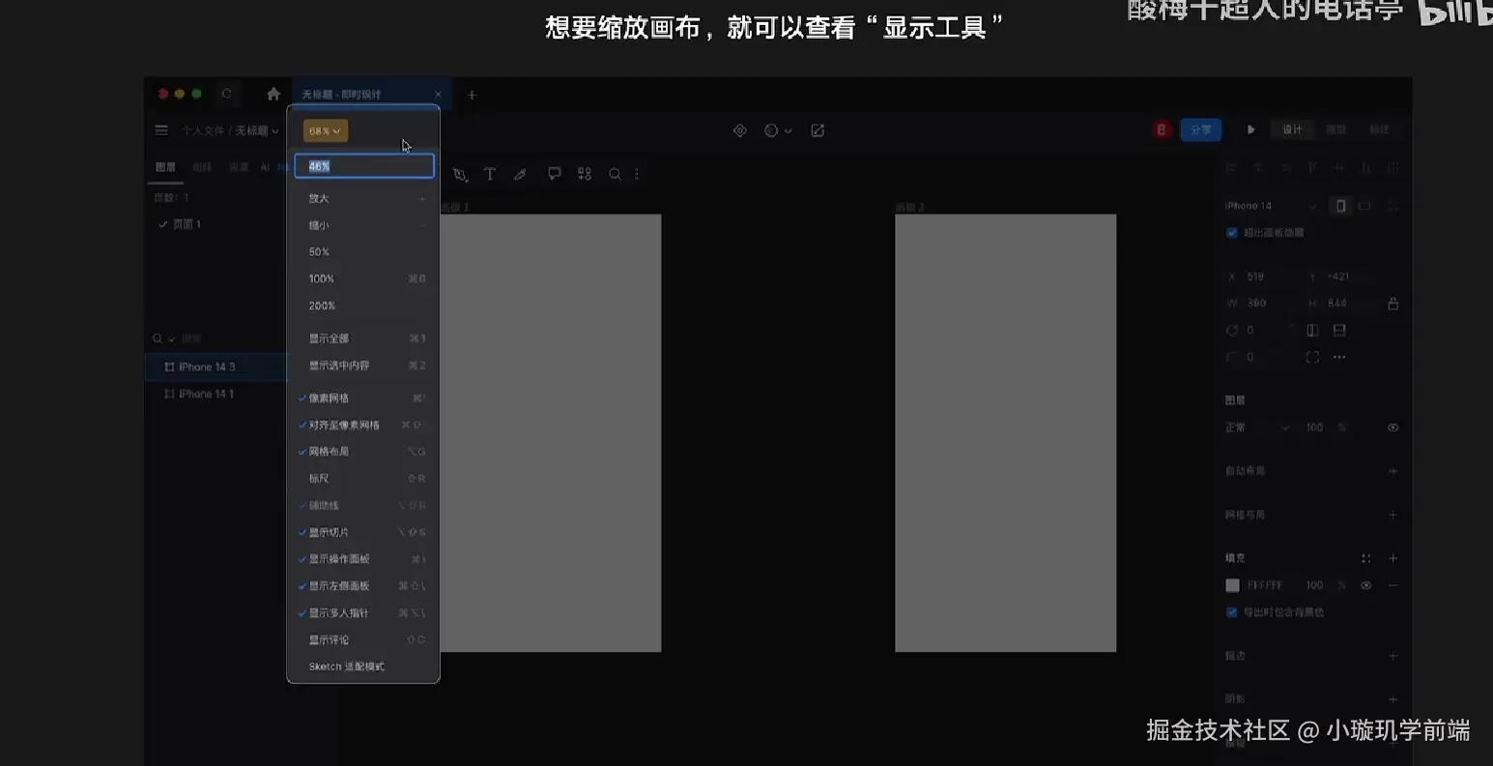Screen dimensions: 1493x766
Task: Toggle fill visibility eye beside FFFFFF
Action: click(1365, 585)
